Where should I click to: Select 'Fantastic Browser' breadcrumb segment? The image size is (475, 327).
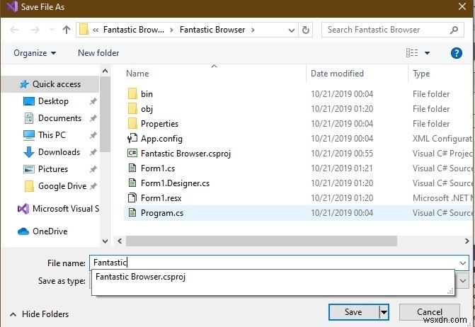point(212,30)
